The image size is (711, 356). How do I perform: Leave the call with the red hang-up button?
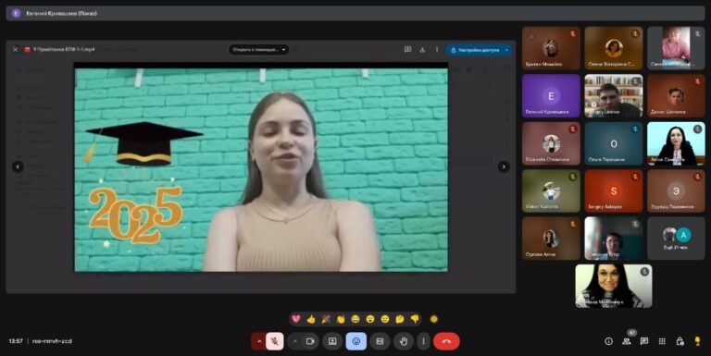pyautogui.click(x=446, y=341)
